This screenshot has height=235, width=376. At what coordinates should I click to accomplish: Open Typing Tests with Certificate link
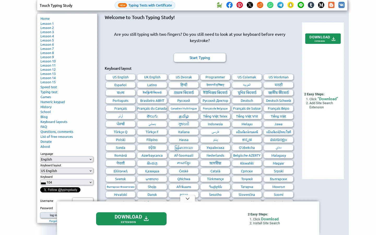[x=145, y=5]
